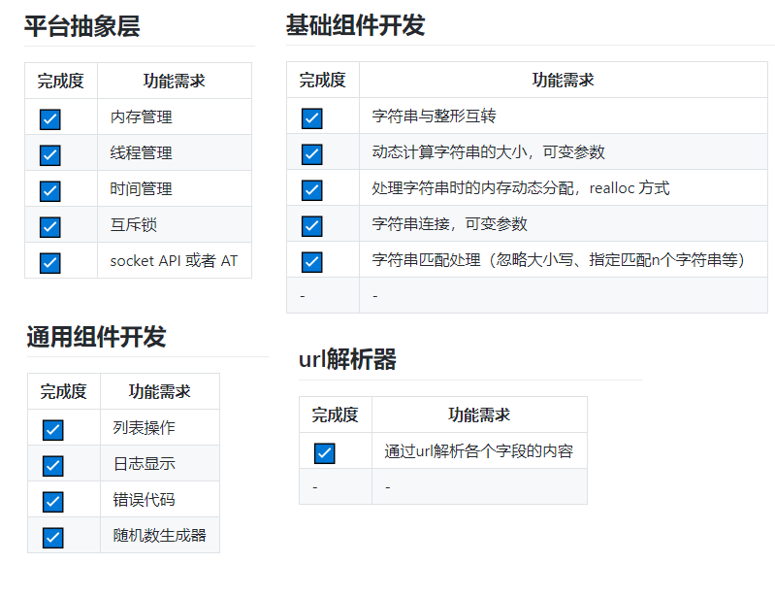Toggle the 随机数生成器 checkbox
The image size is (775, 597).
coord(53,538)
